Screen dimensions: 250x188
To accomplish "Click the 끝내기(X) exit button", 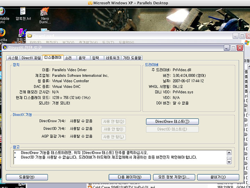I will coord(218,177).
